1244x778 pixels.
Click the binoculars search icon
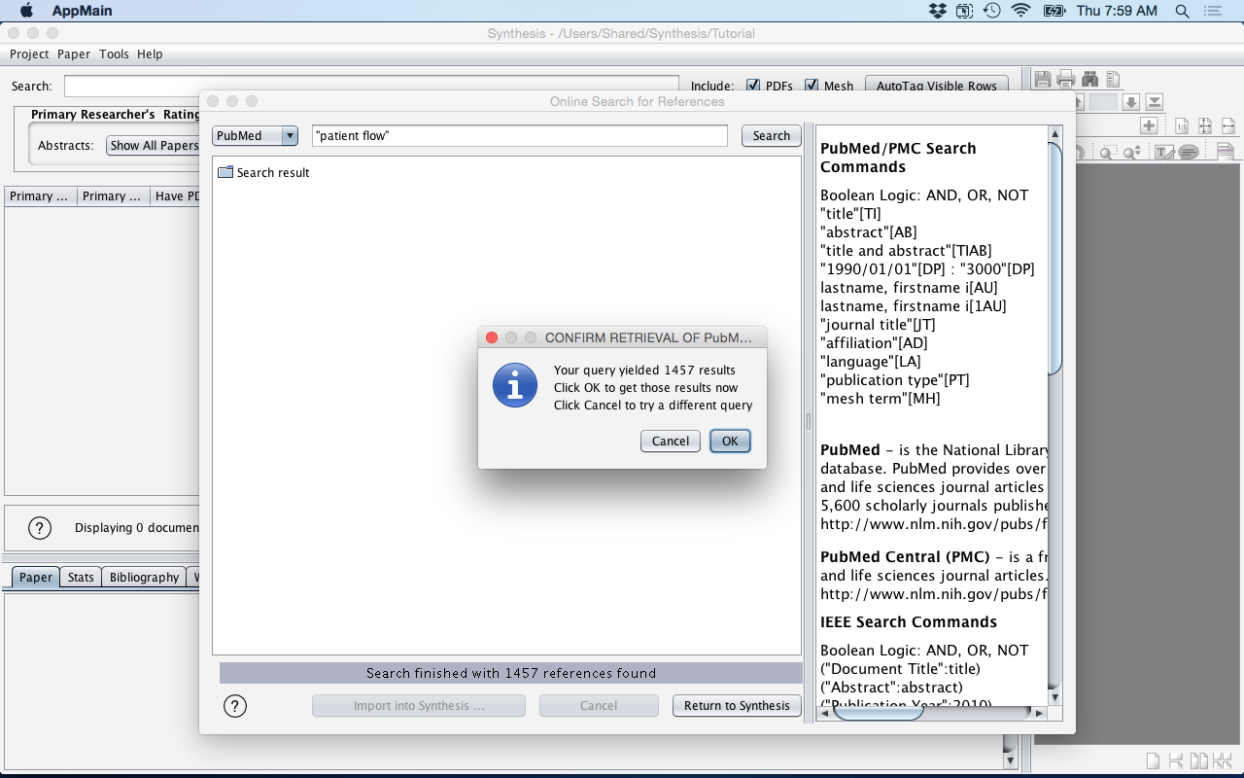coord(1090,79)
